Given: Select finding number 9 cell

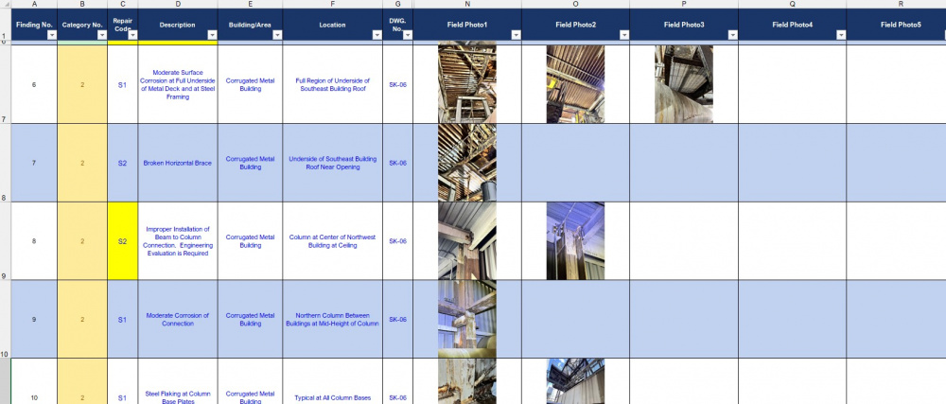Looking at the screenshot, I should [34, 320].
